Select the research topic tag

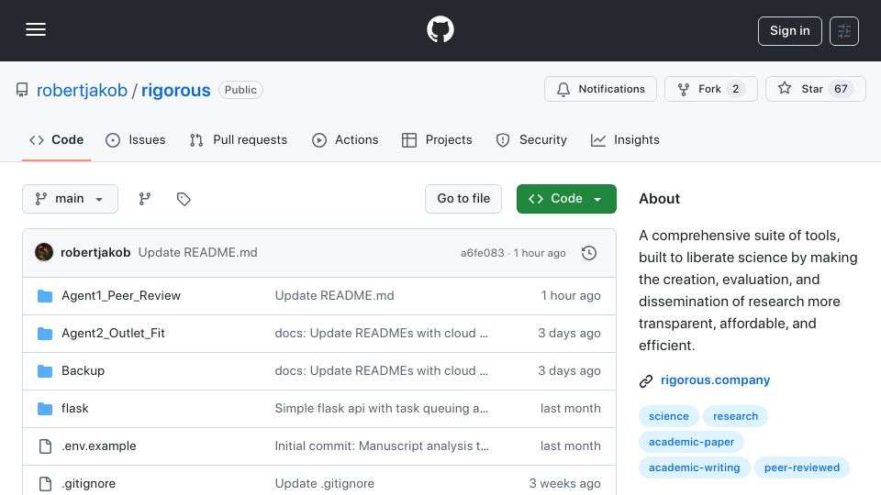click(x=735, y=416)
